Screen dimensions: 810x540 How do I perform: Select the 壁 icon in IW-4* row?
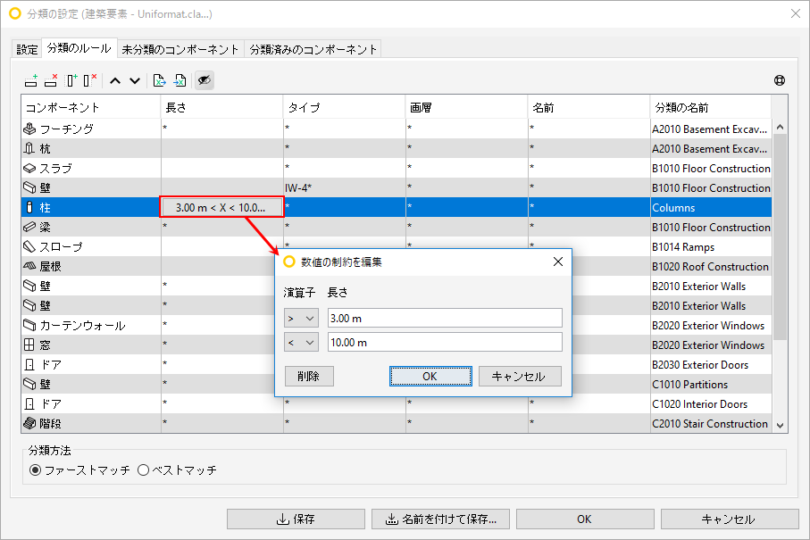click(29, 187)
